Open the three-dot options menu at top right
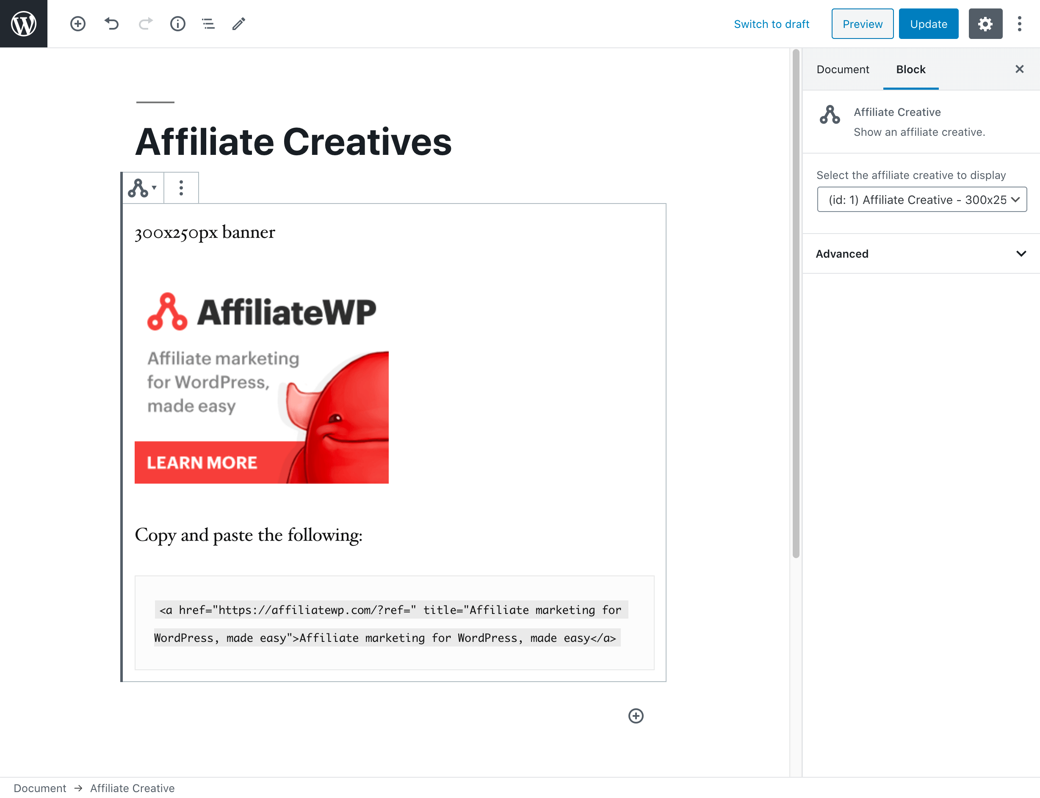 tap(1019, 24)
